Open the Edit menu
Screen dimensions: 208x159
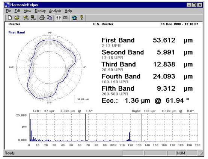pyautogui.click(x=17, y=11)
